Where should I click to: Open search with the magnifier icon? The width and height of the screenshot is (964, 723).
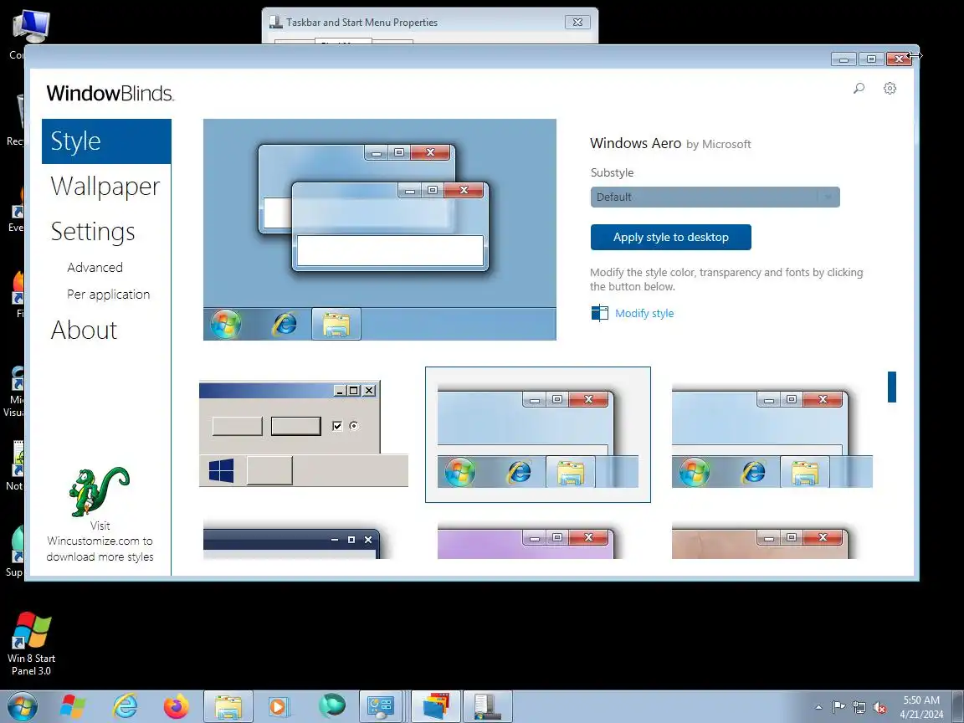(859, 89)
